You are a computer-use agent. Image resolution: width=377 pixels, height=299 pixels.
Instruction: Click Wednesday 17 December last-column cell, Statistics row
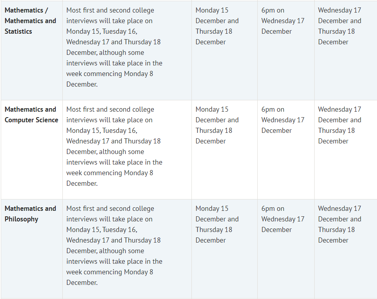[339, 26]
